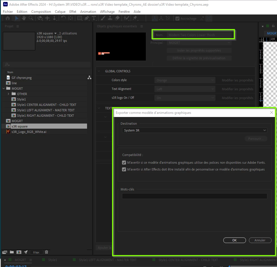Select the Pen tool
The height and width of the screenshot is (267, 277).
[x=87, y=18]
